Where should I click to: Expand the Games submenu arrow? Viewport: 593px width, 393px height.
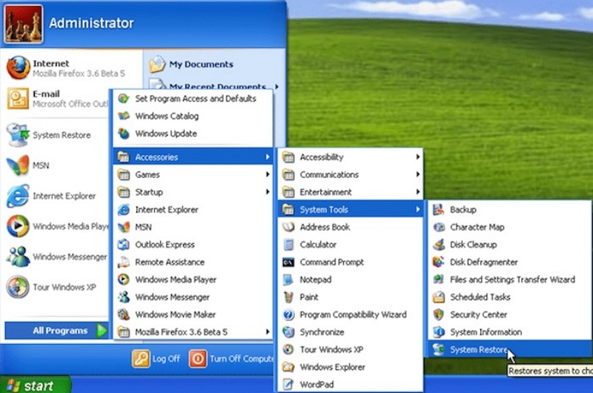(268, 174)
